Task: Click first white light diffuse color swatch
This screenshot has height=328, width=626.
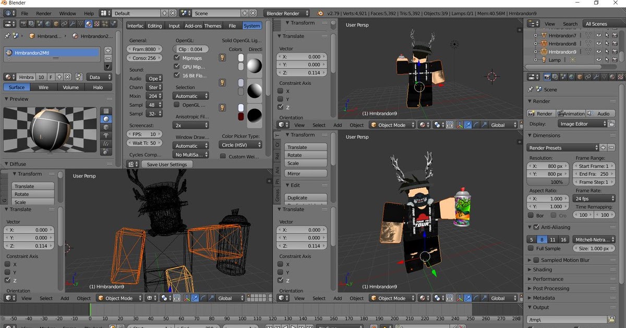Action: (241, 58)
